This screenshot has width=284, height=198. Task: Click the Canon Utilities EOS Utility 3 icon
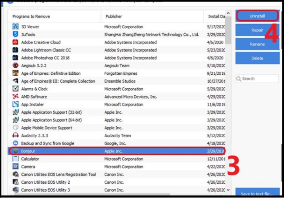pos(15,190)
